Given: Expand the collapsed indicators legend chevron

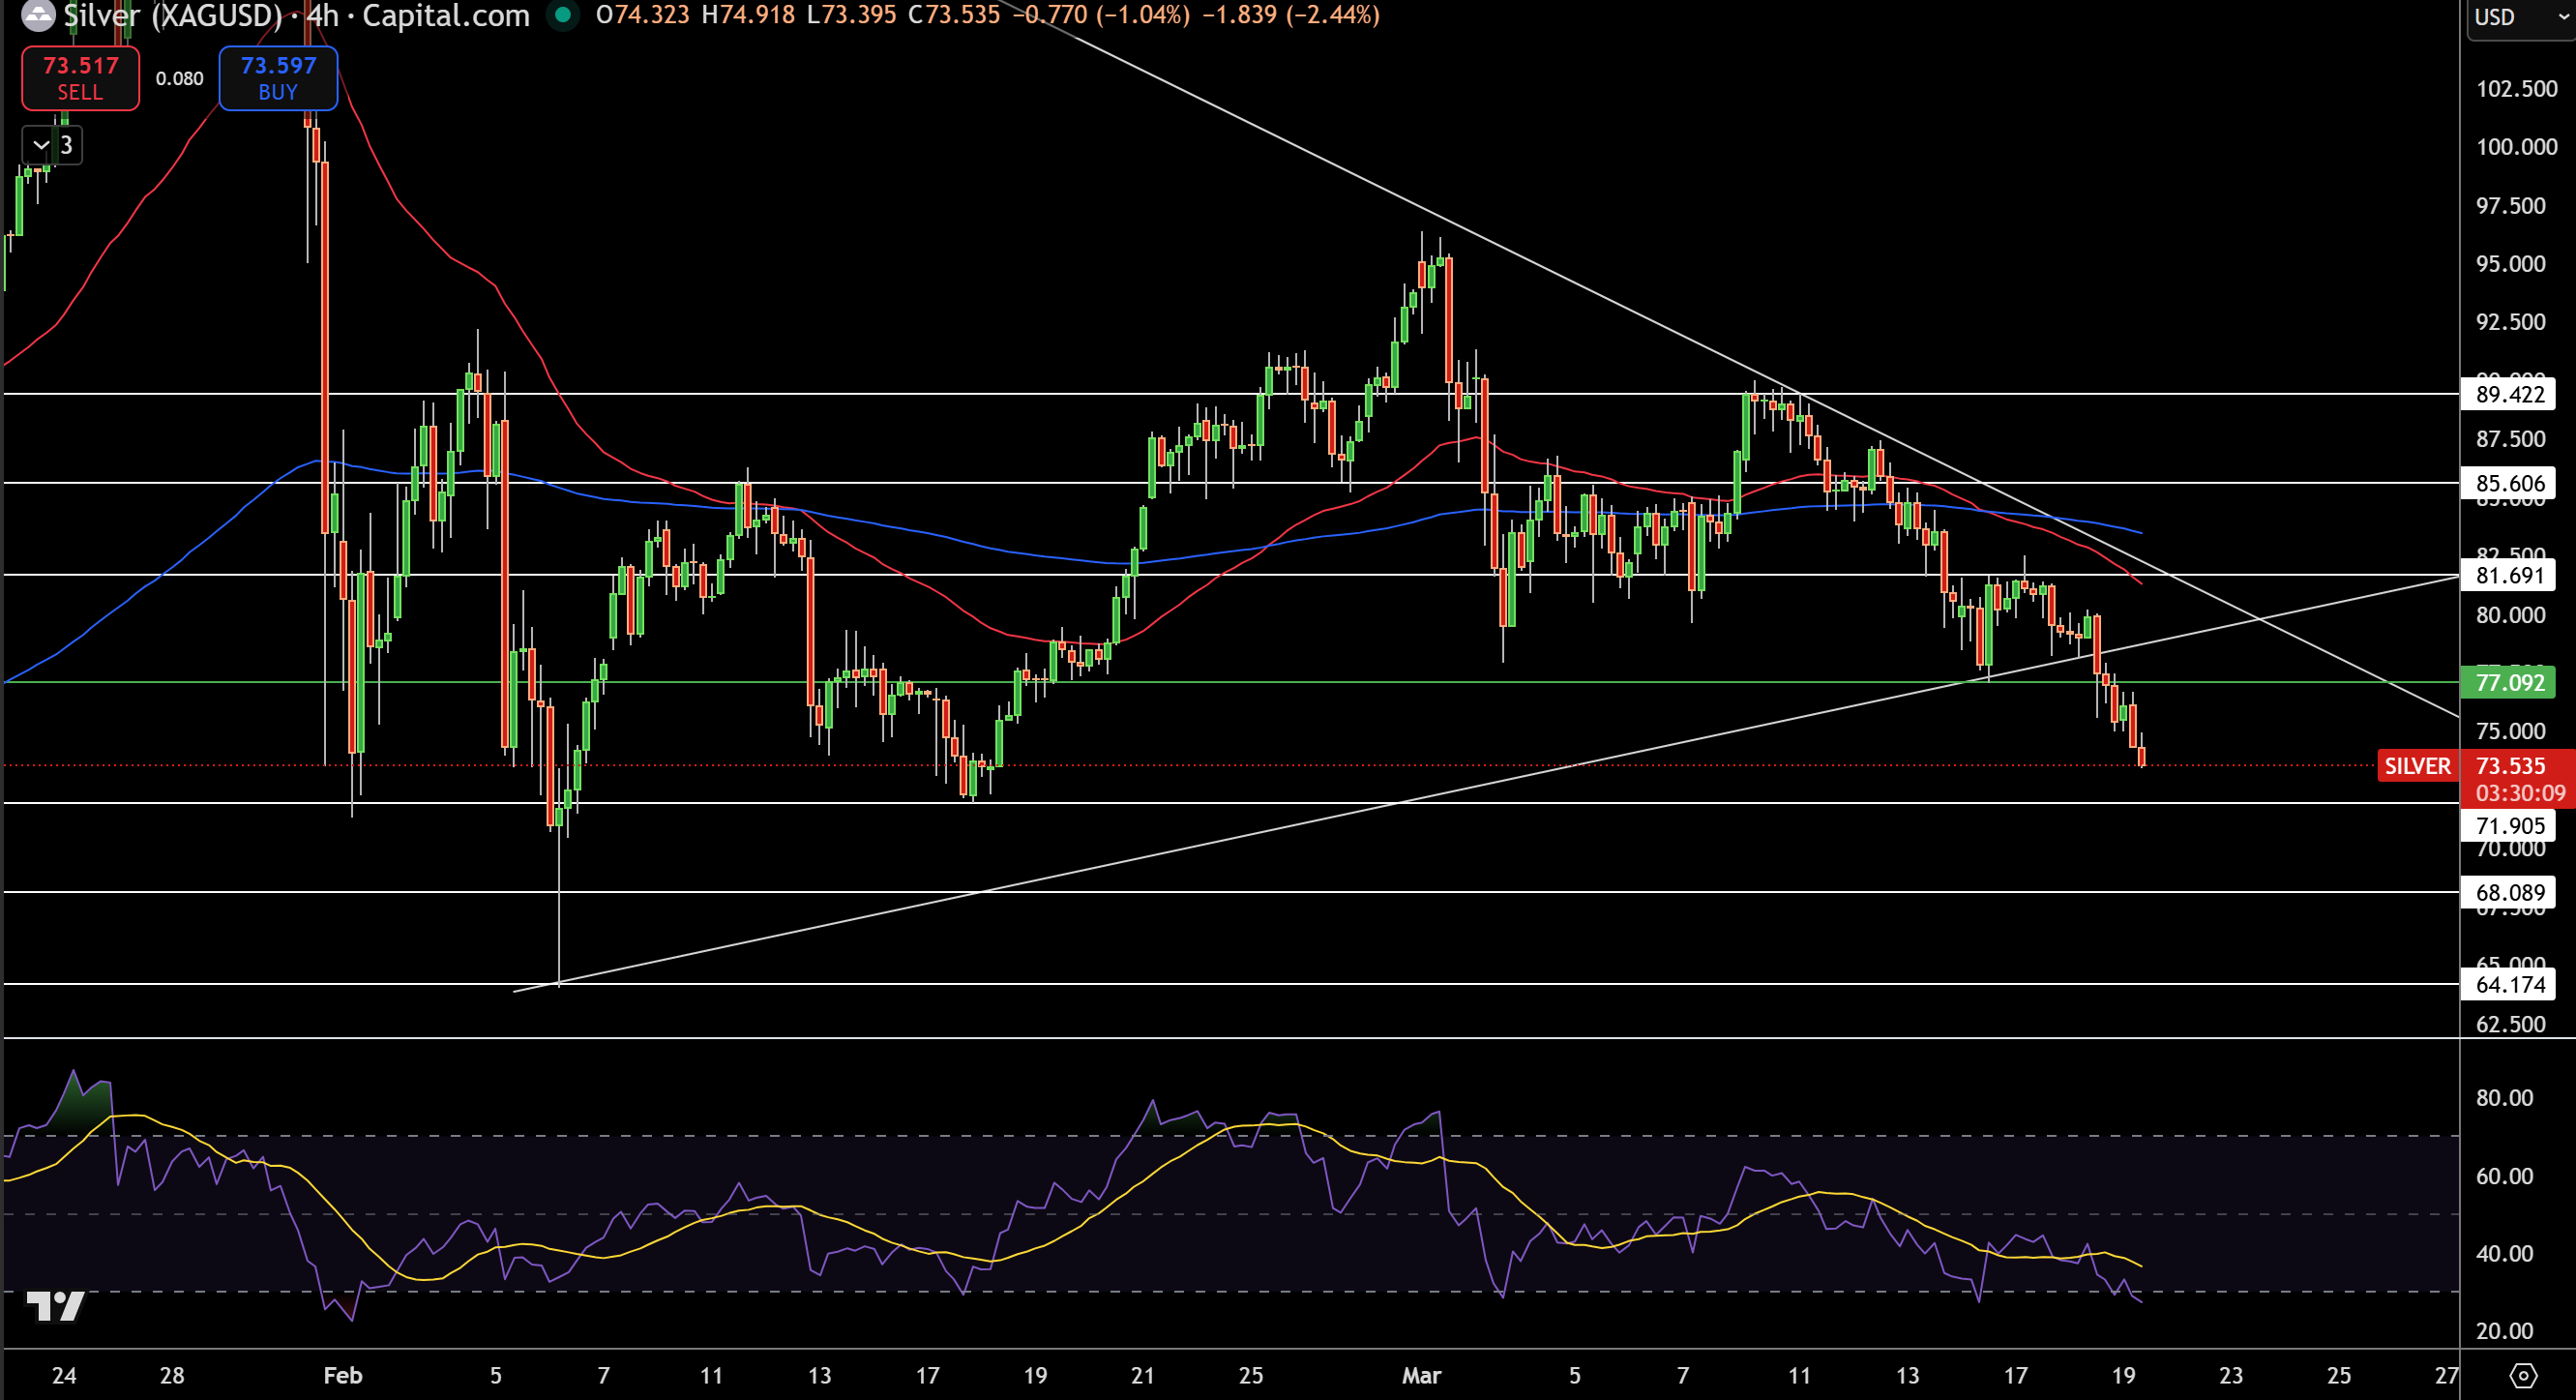Looking at the screenshot, I should [x=41, y=146].
